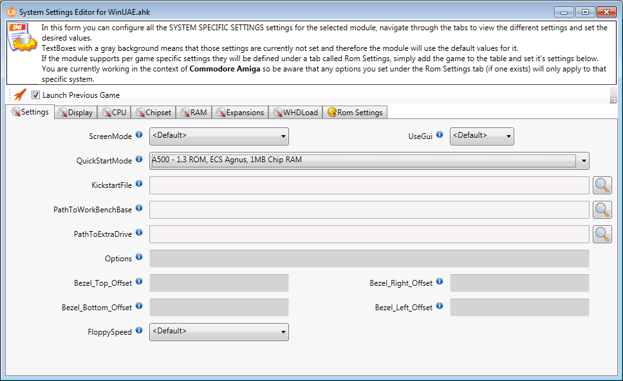Browse for KickstartFile using magnifier button

click(602, 185)
